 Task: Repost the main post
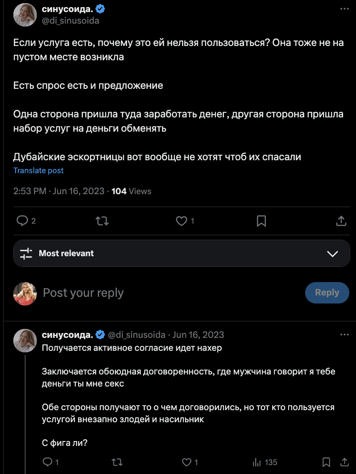[x=102, y=221]
